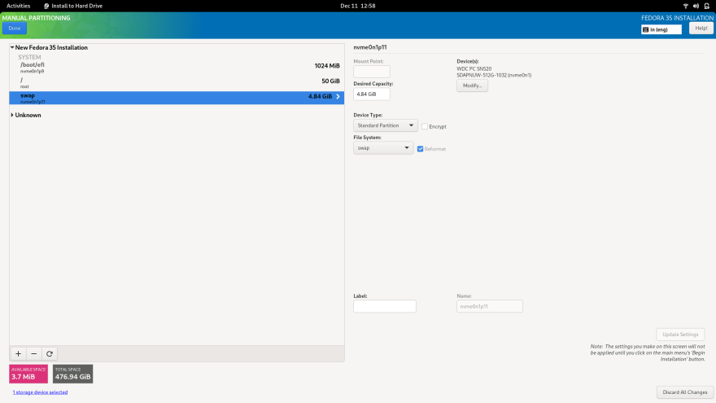Open the Activities overview
Screen dimensions: 716x403
(18, 6)
